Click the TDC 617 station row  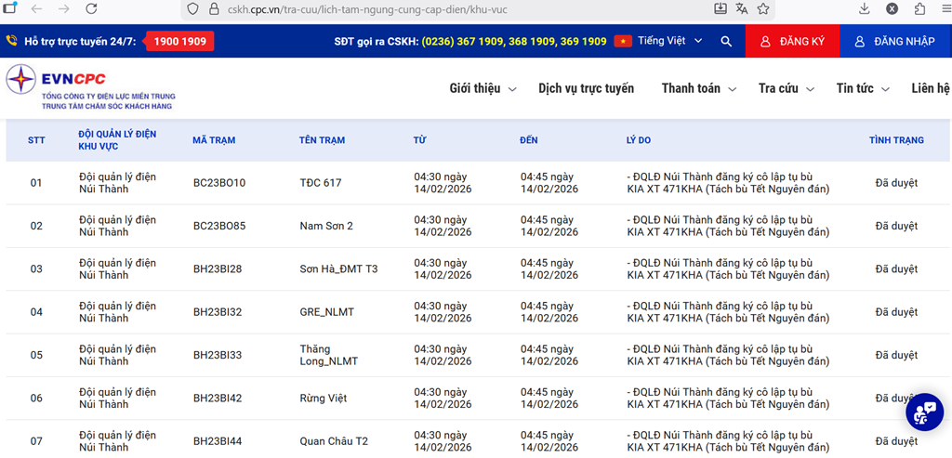click(x=321, y=183)
